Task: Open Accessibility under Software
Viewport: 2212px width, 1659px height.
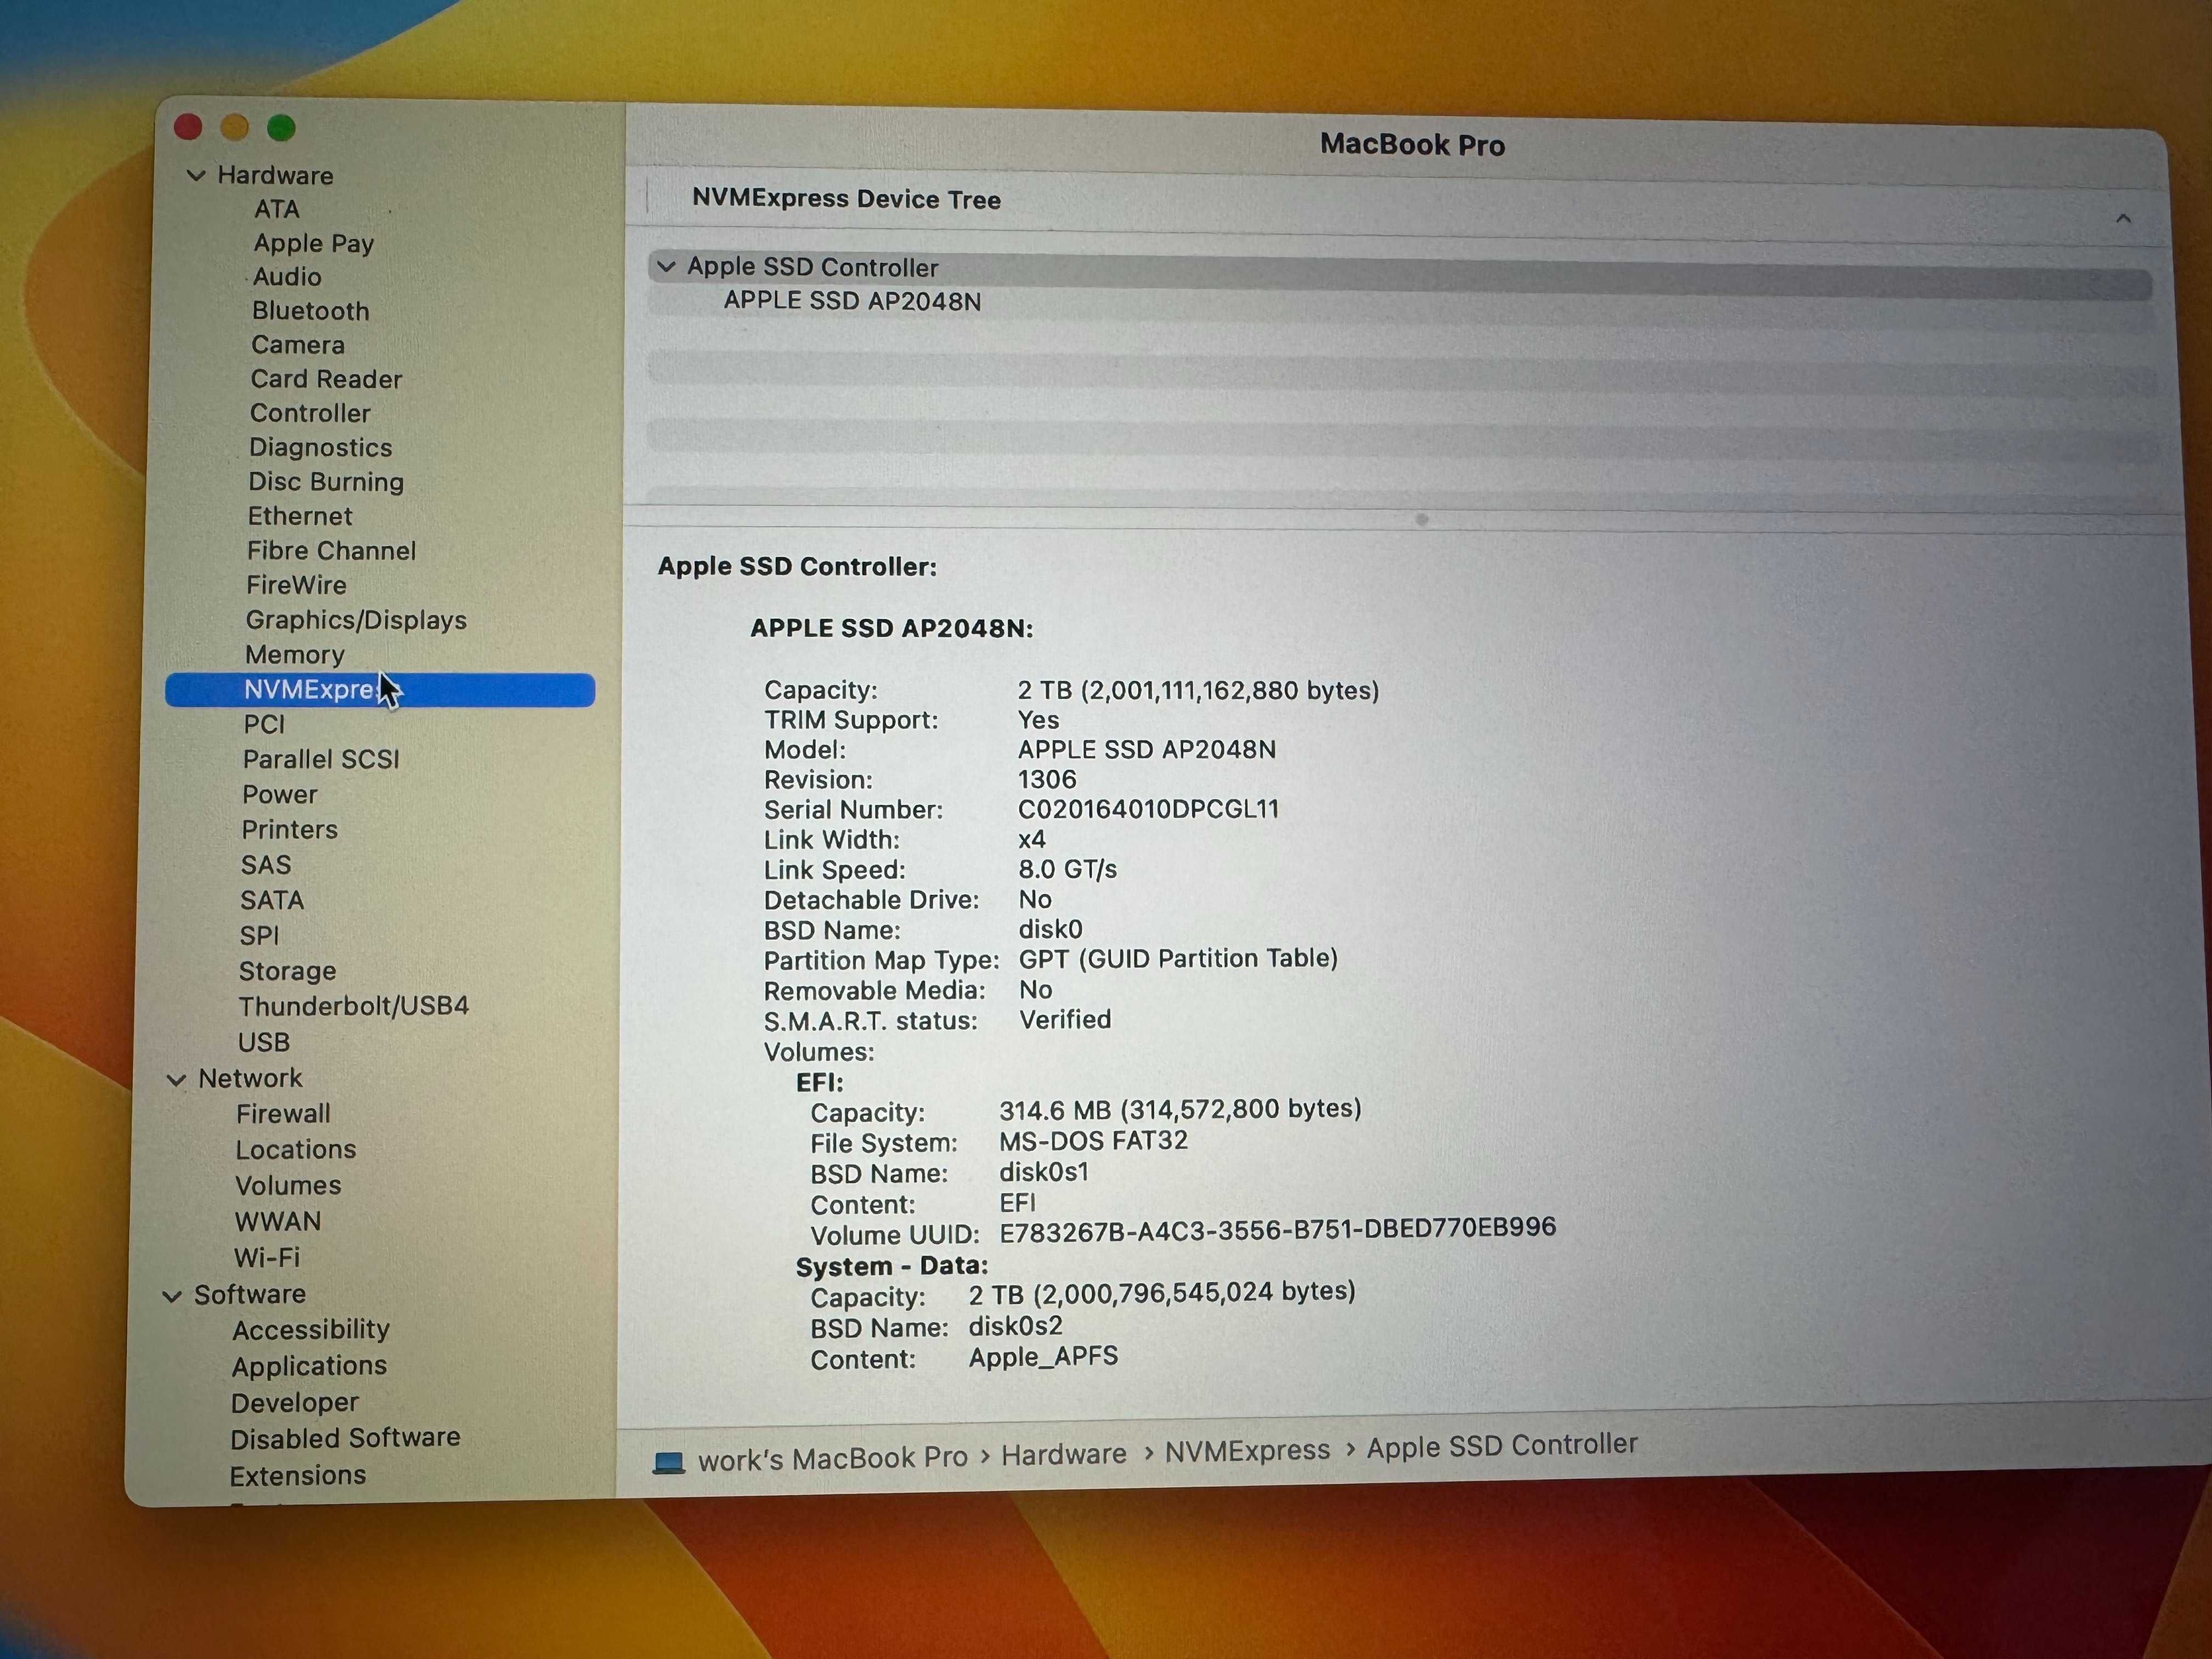Action: pos(311,1330)
